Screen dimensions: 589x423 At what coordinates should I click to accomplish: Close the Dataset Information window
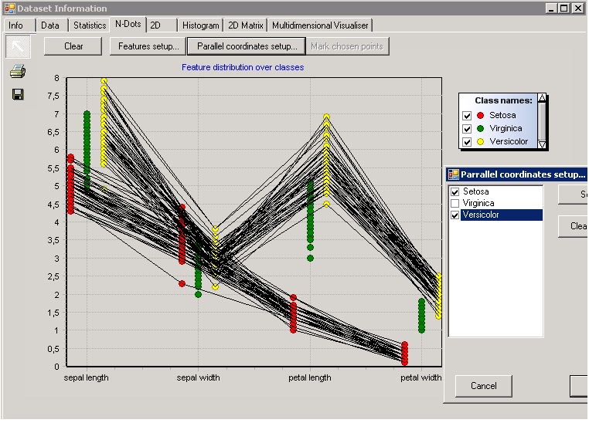click(x=577, y=8)
